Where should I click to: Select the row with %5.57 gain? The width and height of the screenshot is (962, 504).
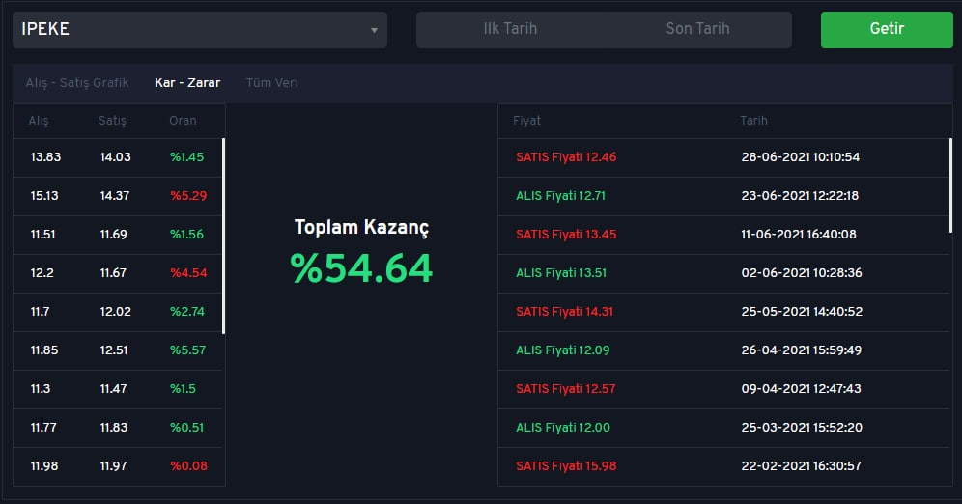click(x=118, y=350)
